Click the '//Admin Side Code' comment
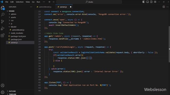The width and height of the screenshot is (170, 95). tap(54, 33)
